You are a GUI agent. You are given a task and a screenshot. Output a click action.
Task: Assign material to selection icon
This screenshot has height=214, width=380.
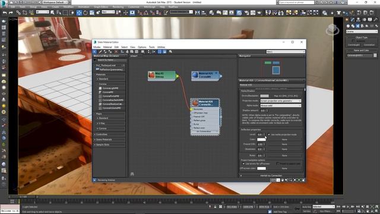click(x=110, y=52)
